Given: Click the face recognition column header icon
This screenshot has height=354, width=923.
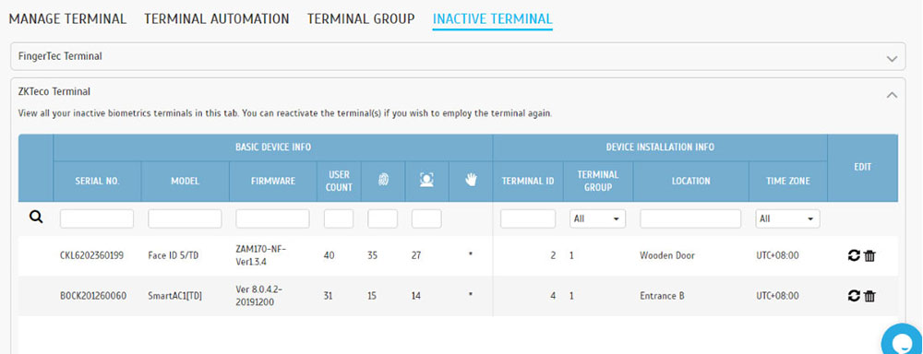Looking at the screenshot, I should (426, 181).
